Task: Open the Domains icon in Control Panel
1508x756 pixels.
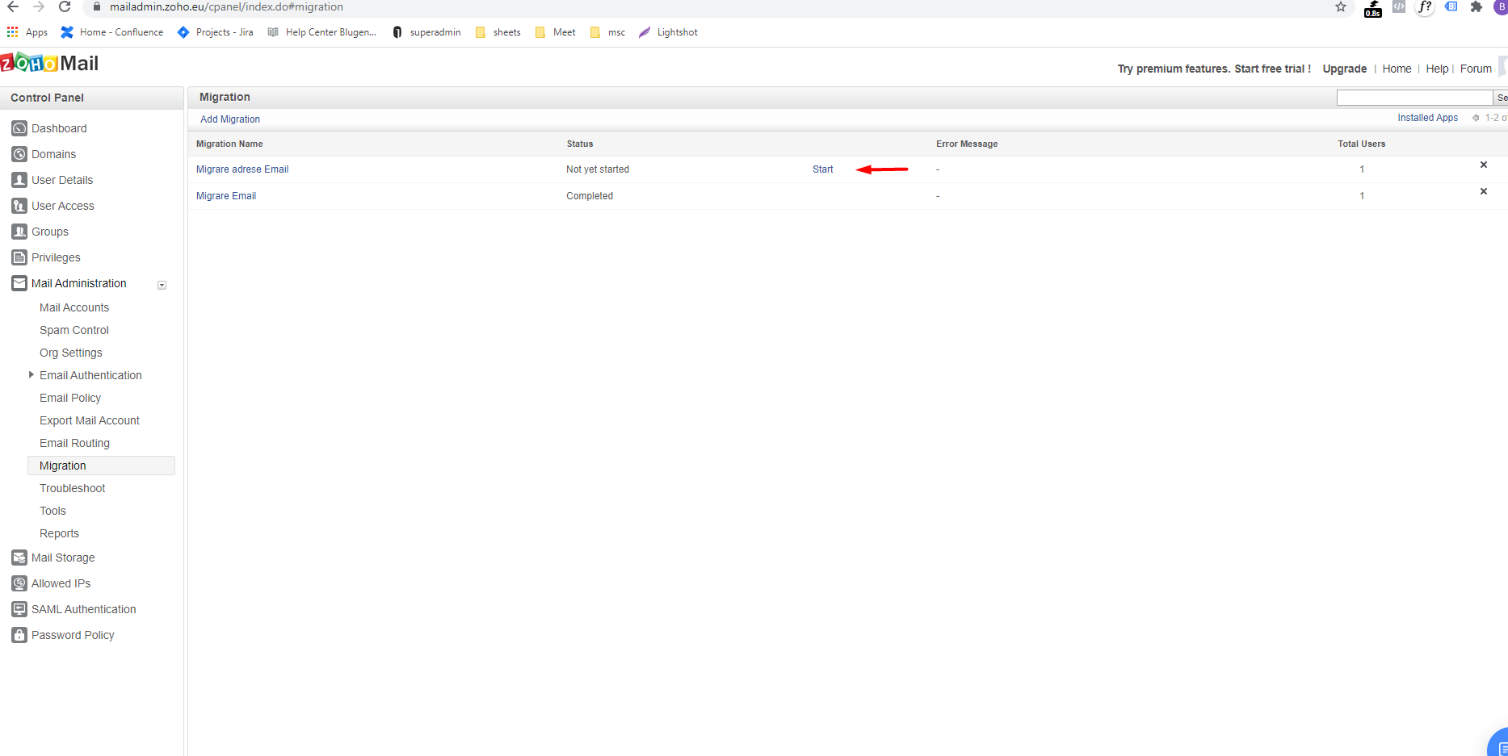Action: [19, 154]
